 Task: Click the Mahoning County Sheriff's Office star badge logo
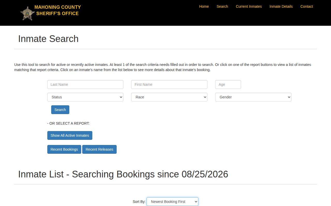[x=28, y=13]
